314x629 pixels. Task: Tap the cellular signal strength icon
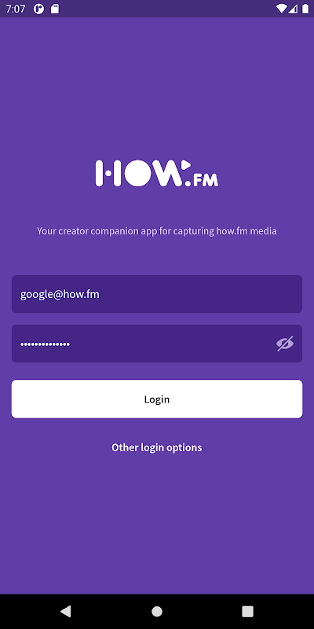(293, 9)
